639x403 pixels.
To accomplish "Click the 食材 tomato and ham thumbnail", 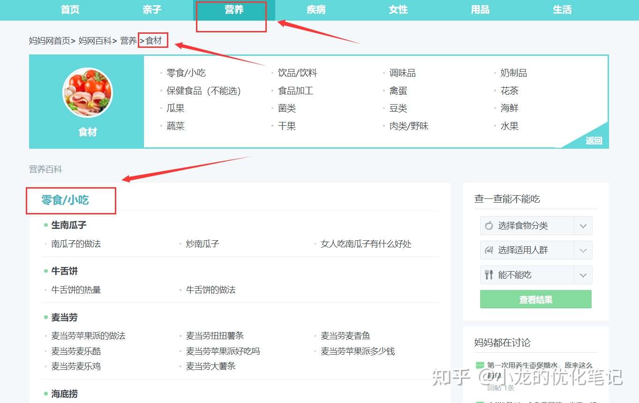I will point(88,92).
